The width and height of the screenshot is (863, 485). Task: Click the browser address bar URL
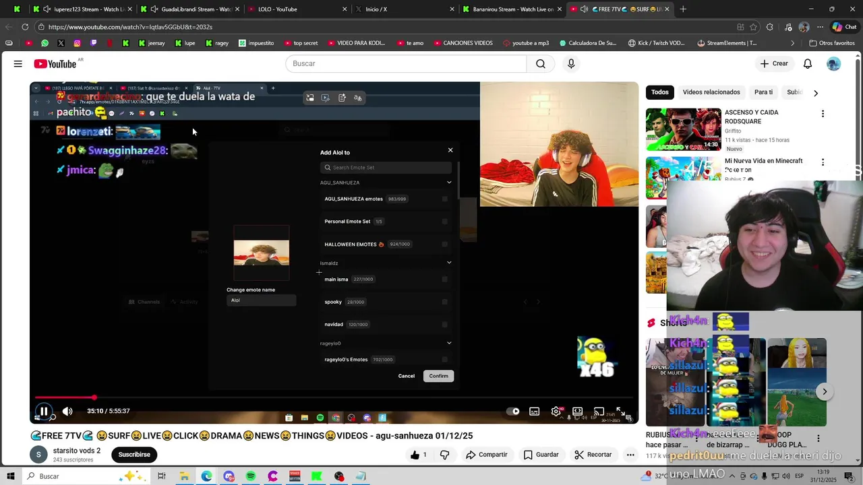pos(130,27)
